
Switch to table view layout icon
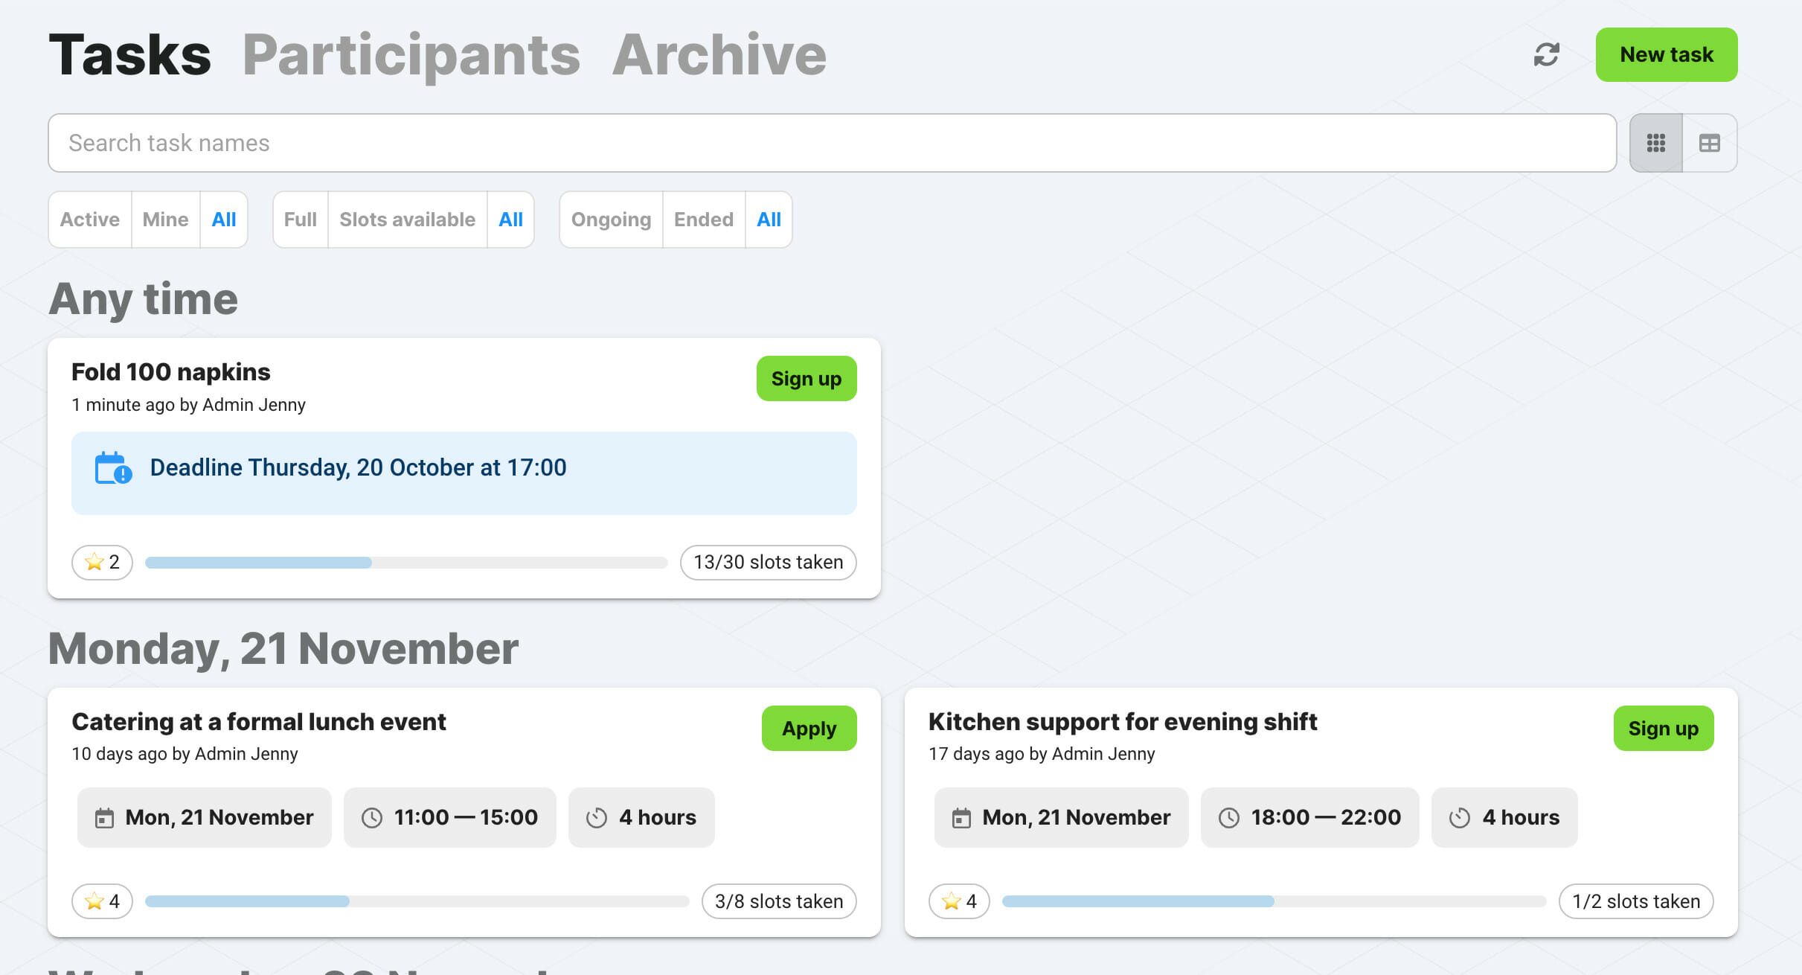[1709, 142]
